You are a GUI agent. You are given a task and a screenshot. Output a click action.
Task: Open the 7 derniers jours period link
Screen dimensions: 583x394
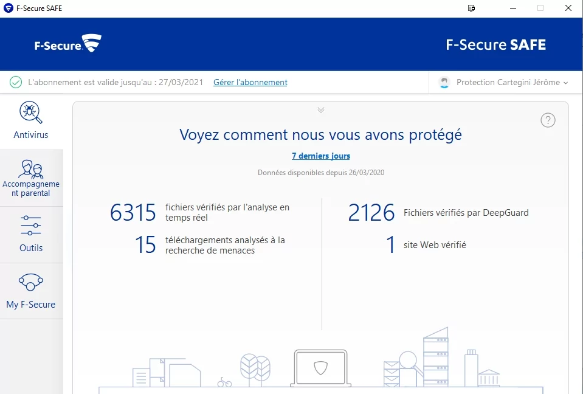[321, 156]
